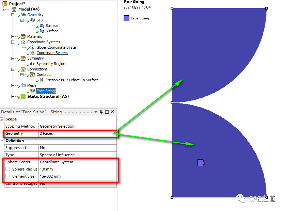Collapse the Symmetry tree node
The image size is (284, 211).
coord(13,58)
